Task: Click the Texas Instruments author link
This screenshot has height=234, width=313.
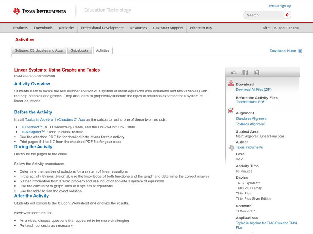Action: pyautogui.click(x=249, y=148)
